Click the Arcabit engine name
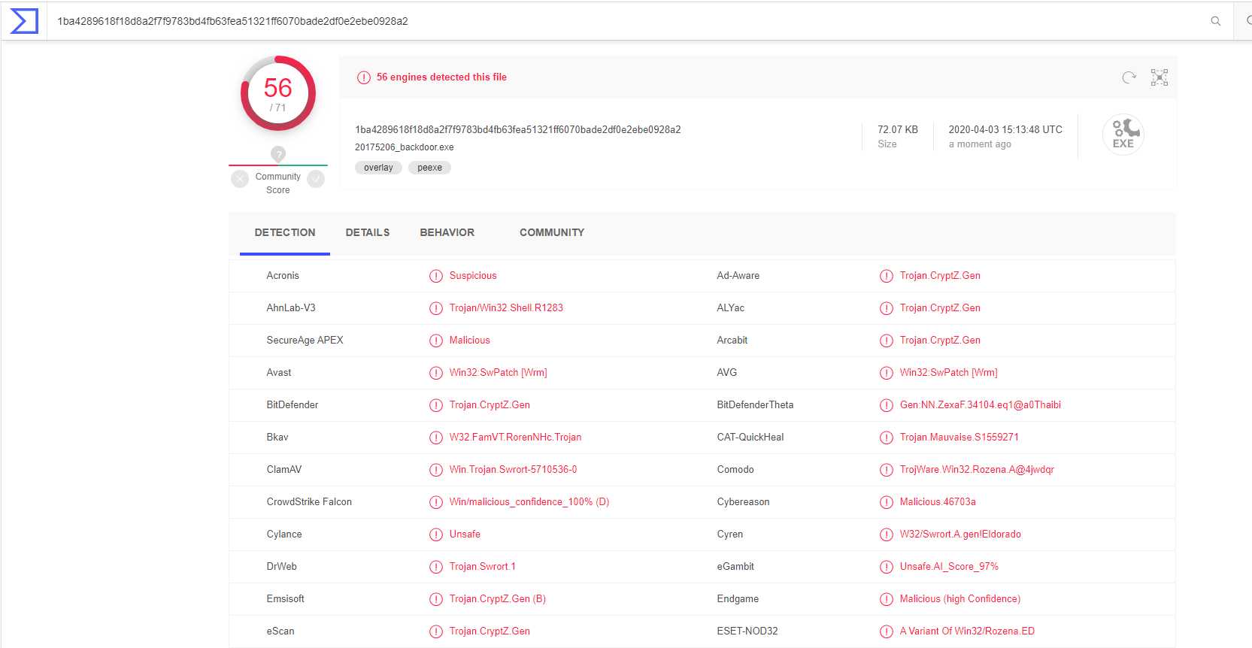1252x648 pixels. pos(732,340)
